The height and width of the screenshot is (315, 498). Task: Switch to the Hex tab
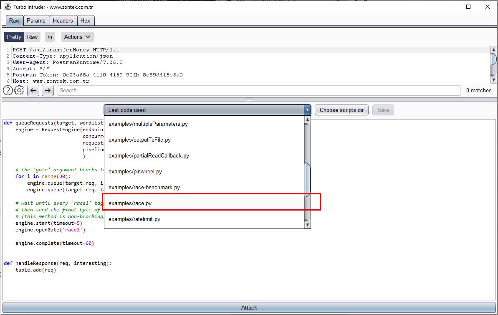[86, 20]
